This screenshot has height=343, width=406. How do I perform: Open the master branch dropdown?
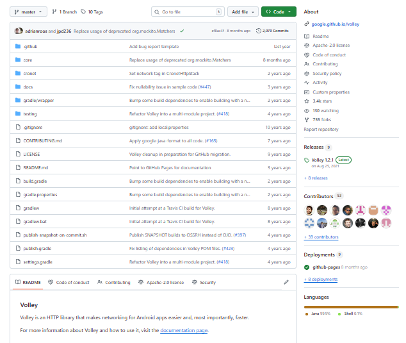(x=28, y=12)
